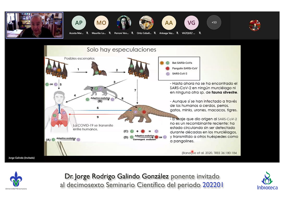Expand the +53 more participants list
This screenshot has width=284, height=198.
pyautogui.click(x=214, y=22)
